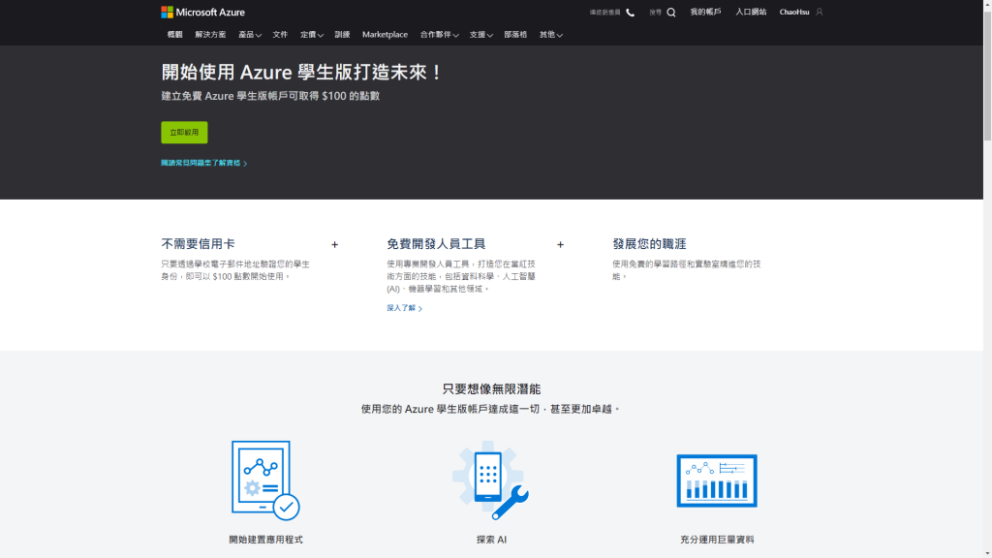Screen dimensions: 992x558
Task: Go to the 概觀 nav item
Action: coord(174,35)
